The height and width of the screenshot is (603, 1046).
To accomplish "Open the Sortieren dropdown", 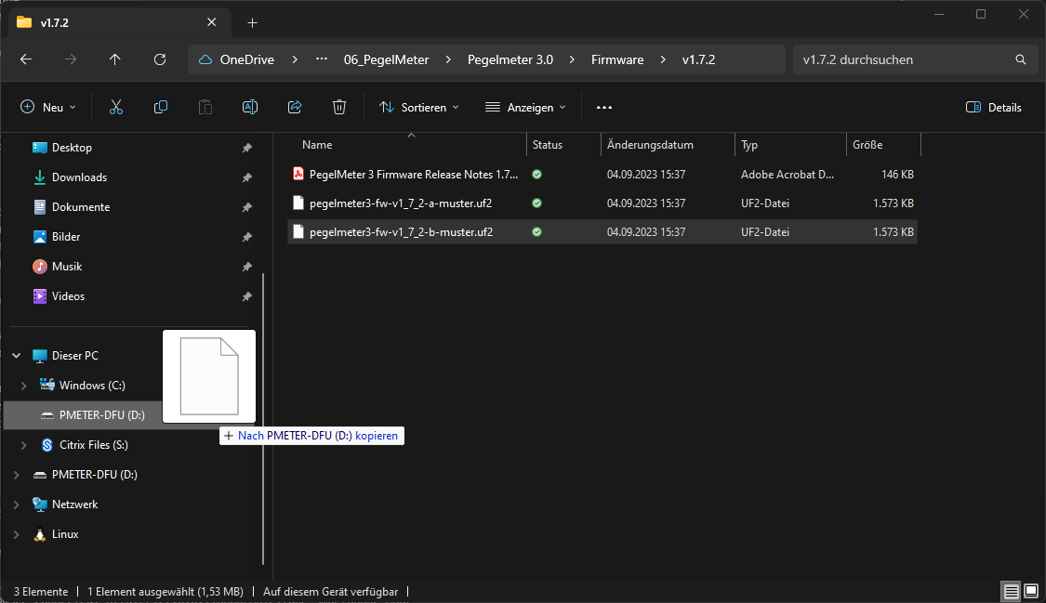I will point(419,107).
